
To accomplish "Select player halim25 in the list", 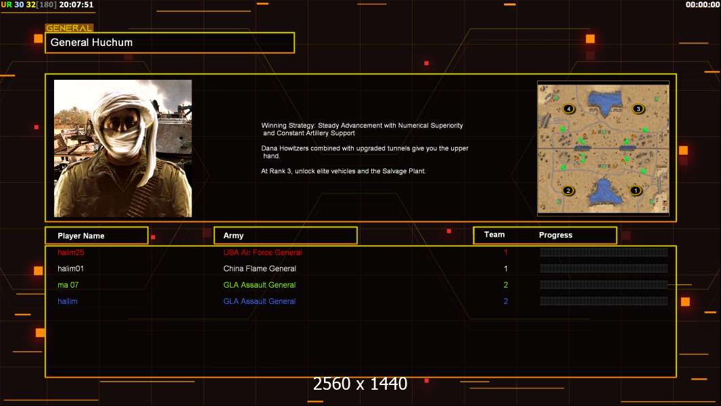I will tap(70, 252).
